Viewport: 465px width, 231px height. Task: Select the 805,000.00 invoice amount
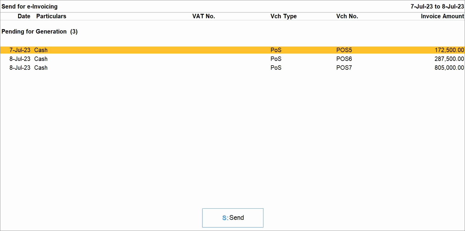449,68
